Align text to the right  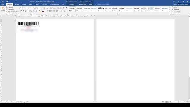52,11
